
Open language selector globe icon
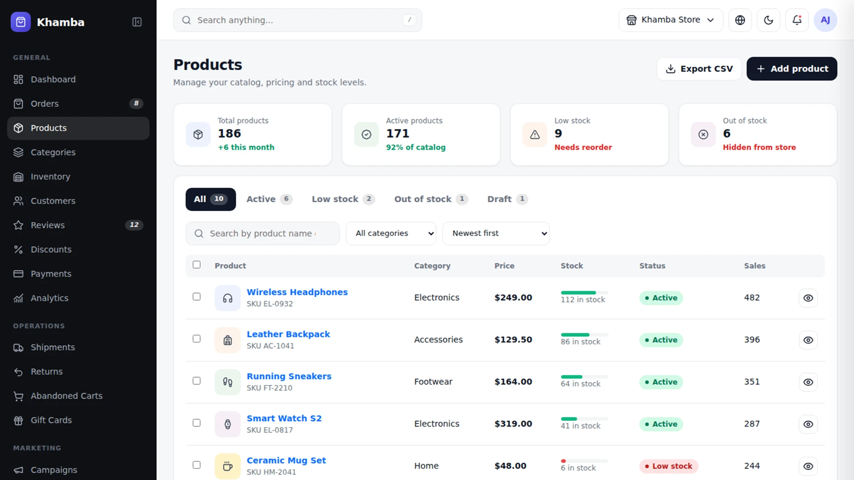pos(740,20)
